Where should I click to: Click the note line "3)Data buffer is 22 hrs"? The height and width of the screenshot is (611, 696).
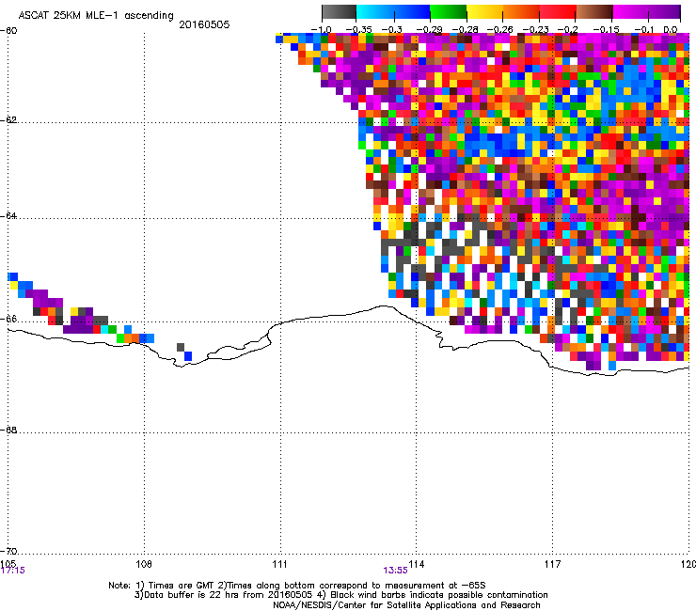(340, 595)
